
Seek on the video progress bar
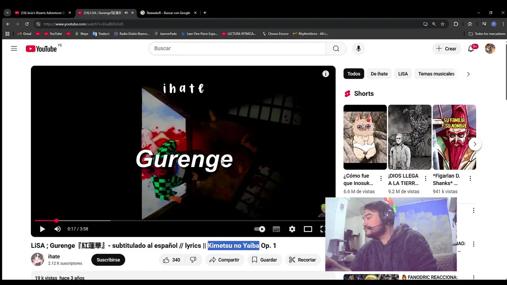(x=183, y=220)
